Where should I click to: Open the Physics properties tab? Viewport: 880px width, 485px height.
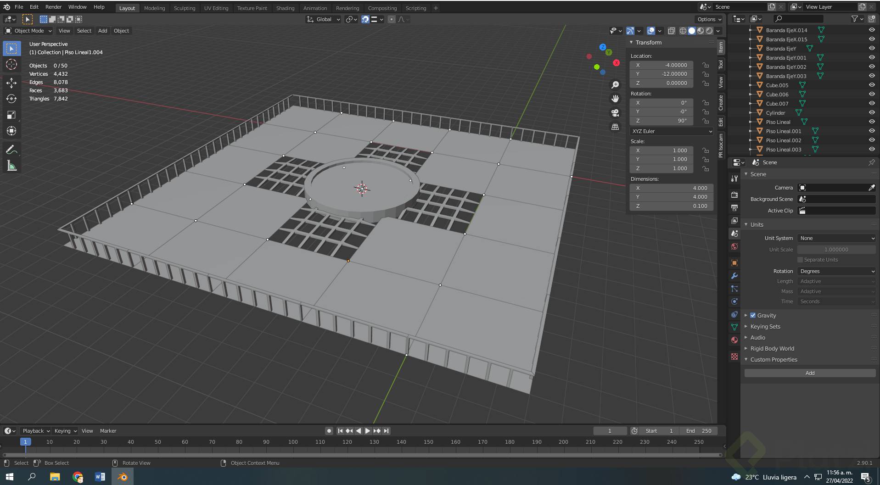pos(734,301)
